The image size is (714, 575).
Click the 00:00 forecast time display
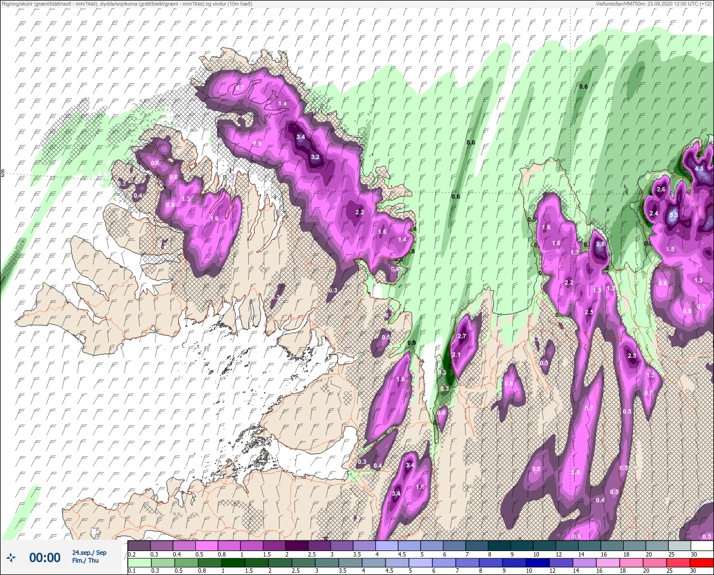coord(45,557)
